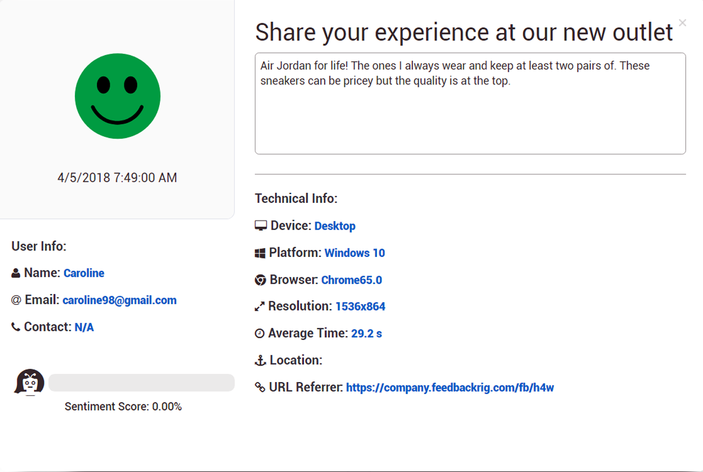The width and height of the screenshot is (703, 472).
Task: Click the feedback comment text box
Action: tap(470, 103)
